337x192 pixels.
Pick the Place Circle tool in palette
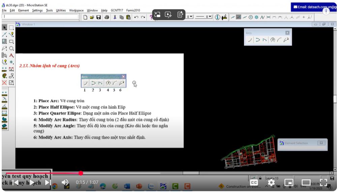point(11,48)
